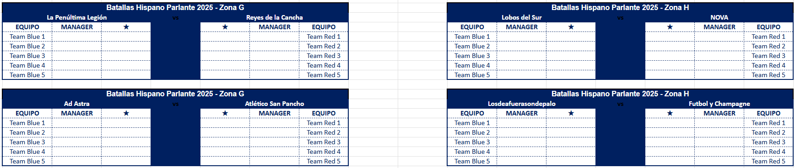Viewport: 795px width, 168px height.
Task: Click the vs cell between Lobos del Sur and NOVA
Action: click(620, 17)
